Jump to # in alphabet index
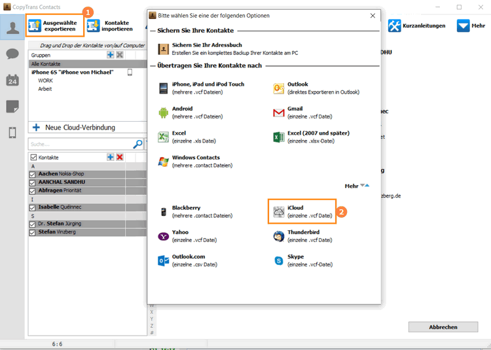The height and width of the screenshot is (350, 491). point(152,333)
